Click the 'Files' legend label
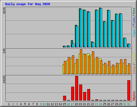The image size is (137, 107). tap(134, 21)
